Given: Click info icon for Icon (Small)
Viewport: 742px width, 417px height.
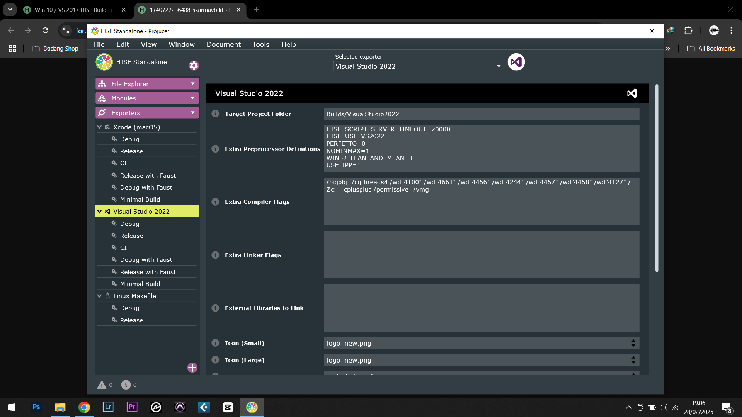Looking at the screenshot, I should click(216, 343).
